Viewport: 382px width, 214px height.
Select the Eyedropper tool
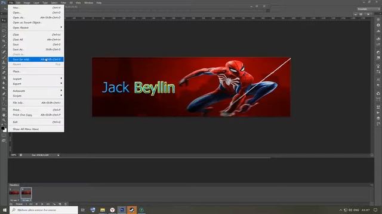(x=4, y=46)
